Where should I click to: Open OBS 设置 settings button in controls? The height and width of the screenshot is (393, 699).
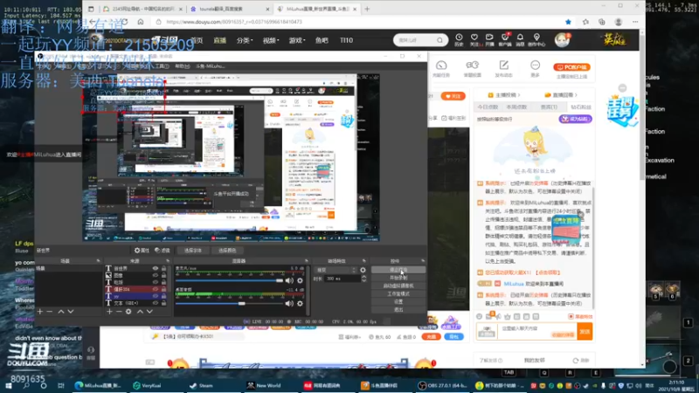(x=398, y=301)
